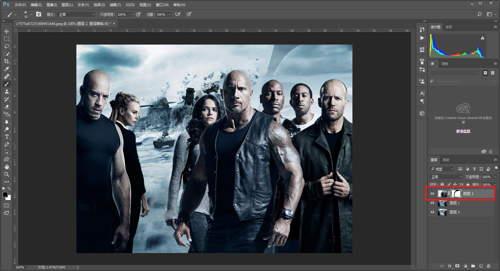Screen dimensions: 500x271
Task: Open the layer blend mode 正常 dropdown
Action: coord(446,177)
